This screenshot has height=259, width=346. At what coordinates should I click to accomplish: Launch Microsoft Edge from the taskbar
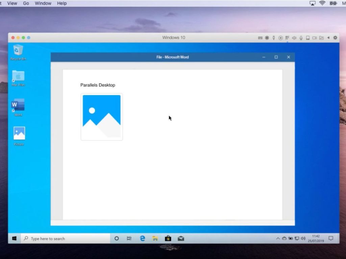(143, 238)
